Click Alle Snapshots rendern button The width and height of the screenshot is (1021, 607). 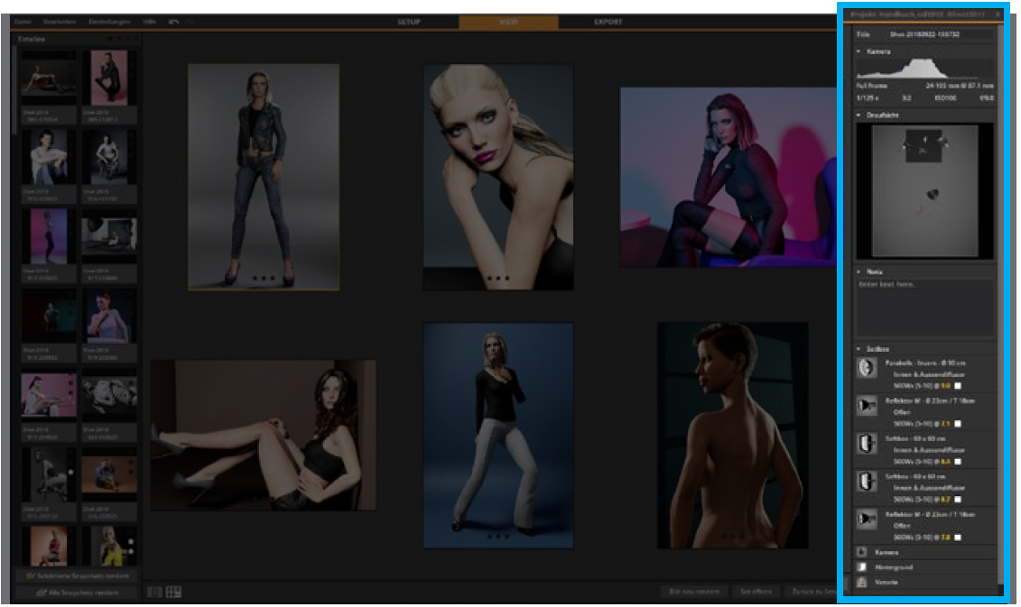[79, 593]
